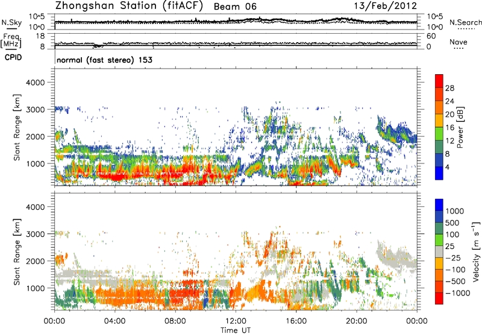Select the 16:00 time tick label

click(x=296, y=321)
